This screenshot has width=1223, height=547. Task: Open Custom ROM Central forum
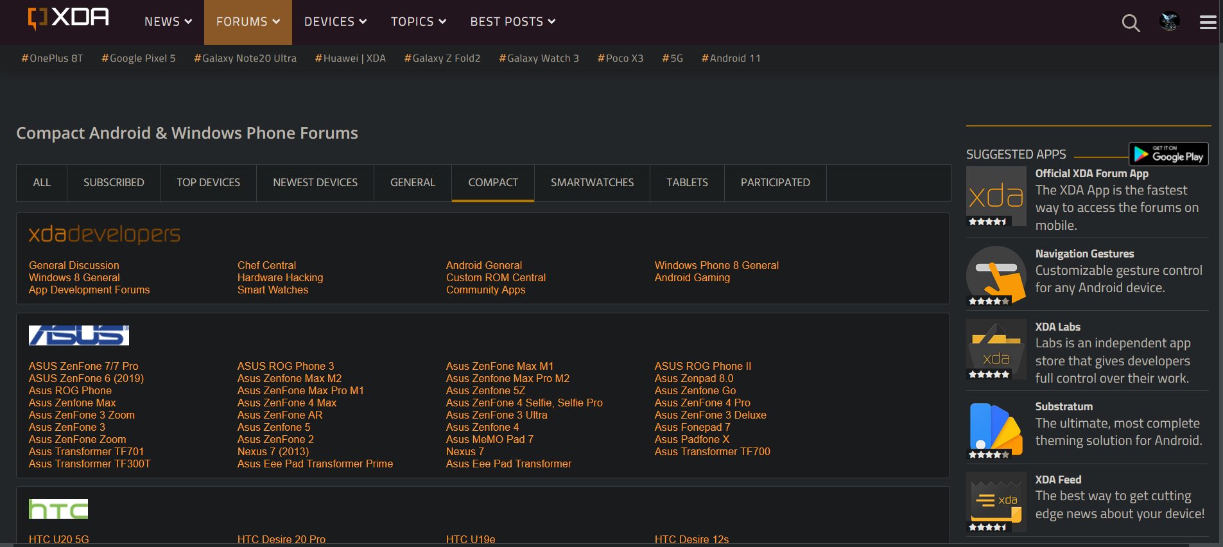[x=496, y=277]
